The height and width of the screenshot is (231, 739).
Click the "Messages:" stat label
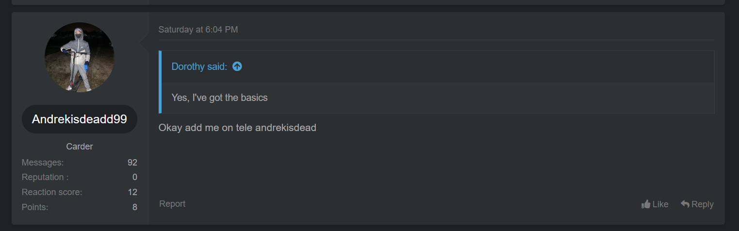coord(43,163)
